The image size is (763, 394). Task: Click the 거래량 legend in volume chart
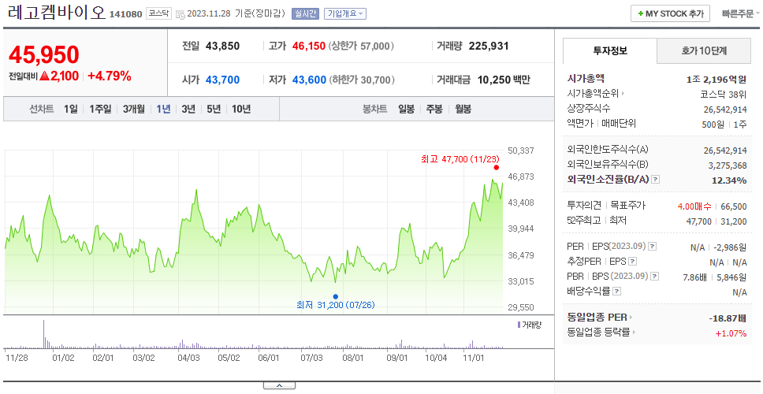pyautogui.click(x=530, y=325)
